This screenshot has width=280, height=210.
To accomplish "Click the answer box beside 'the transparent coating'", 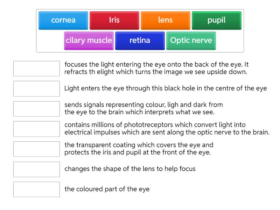I will tap(36, 149).
